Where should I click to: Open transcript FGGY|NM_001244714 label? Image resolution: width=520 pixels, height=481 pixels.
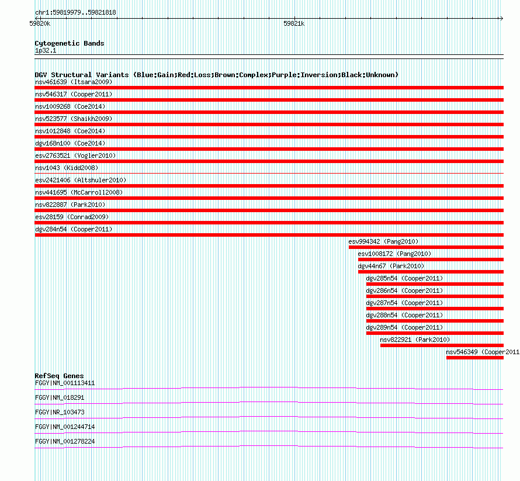65,427
